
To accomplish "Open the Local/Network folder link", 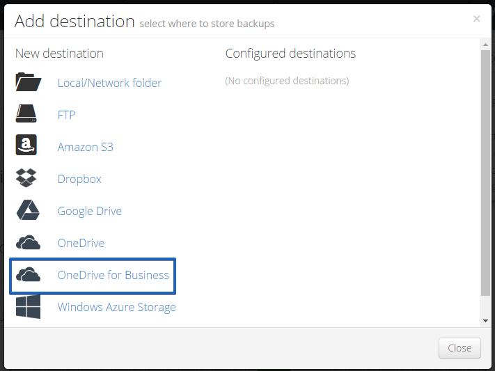I will click(x=109, y=83).
